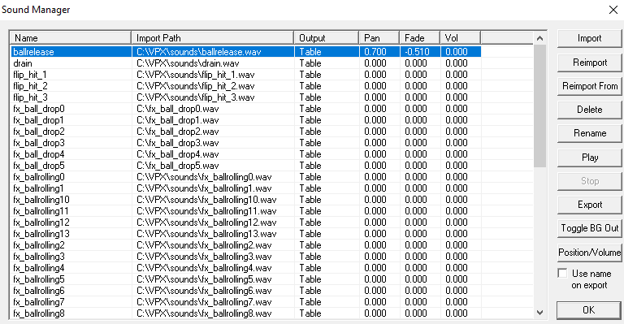This screenshot has height=324, width=624.
Task: Rename the selected sound
Action: [589, 133]
